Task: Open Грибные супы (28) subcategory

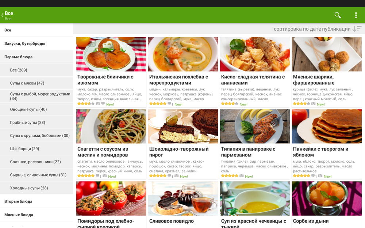Action: 36,122
